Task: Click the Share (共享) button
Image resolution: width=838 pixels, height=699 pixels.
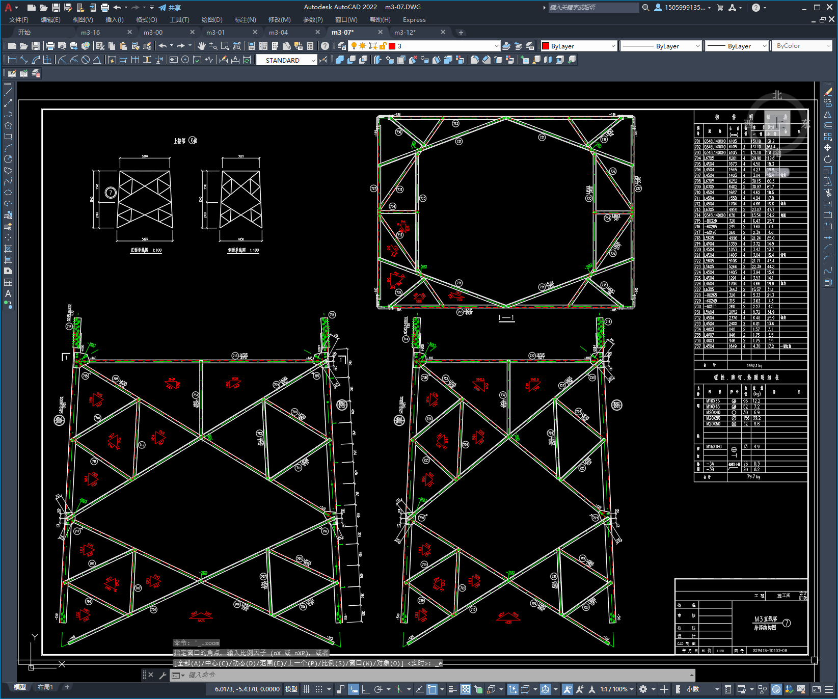Action: [x=170, y=8]
